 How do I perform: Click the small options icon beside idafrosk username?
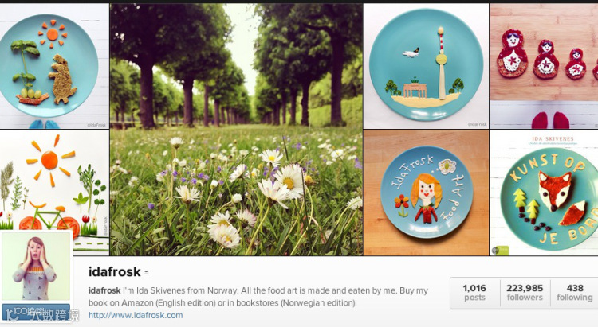pos(147,273)
